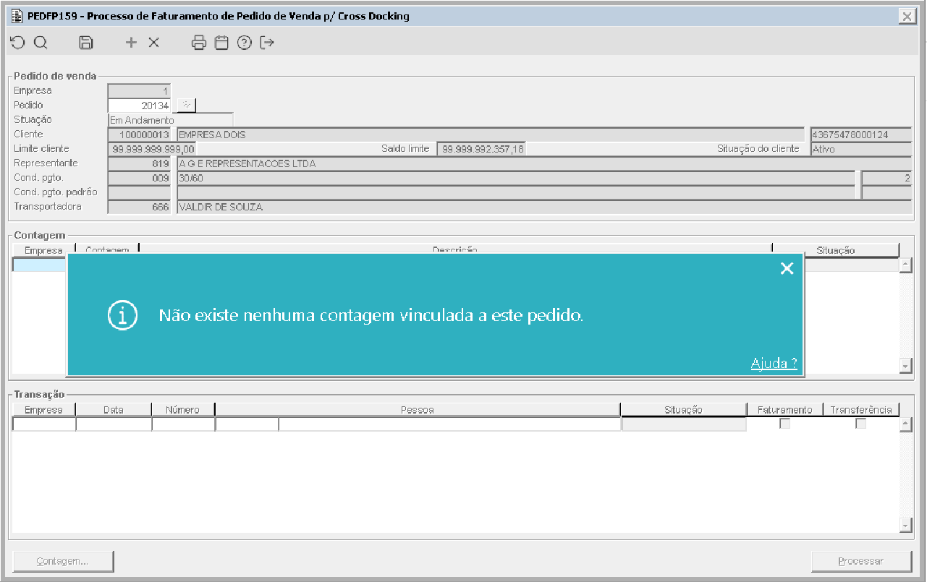Image resolution: width=927 pixels, height=582 pixels.
Task: Click the Situação column header in Contagem grid
Action: click(836, 250)
